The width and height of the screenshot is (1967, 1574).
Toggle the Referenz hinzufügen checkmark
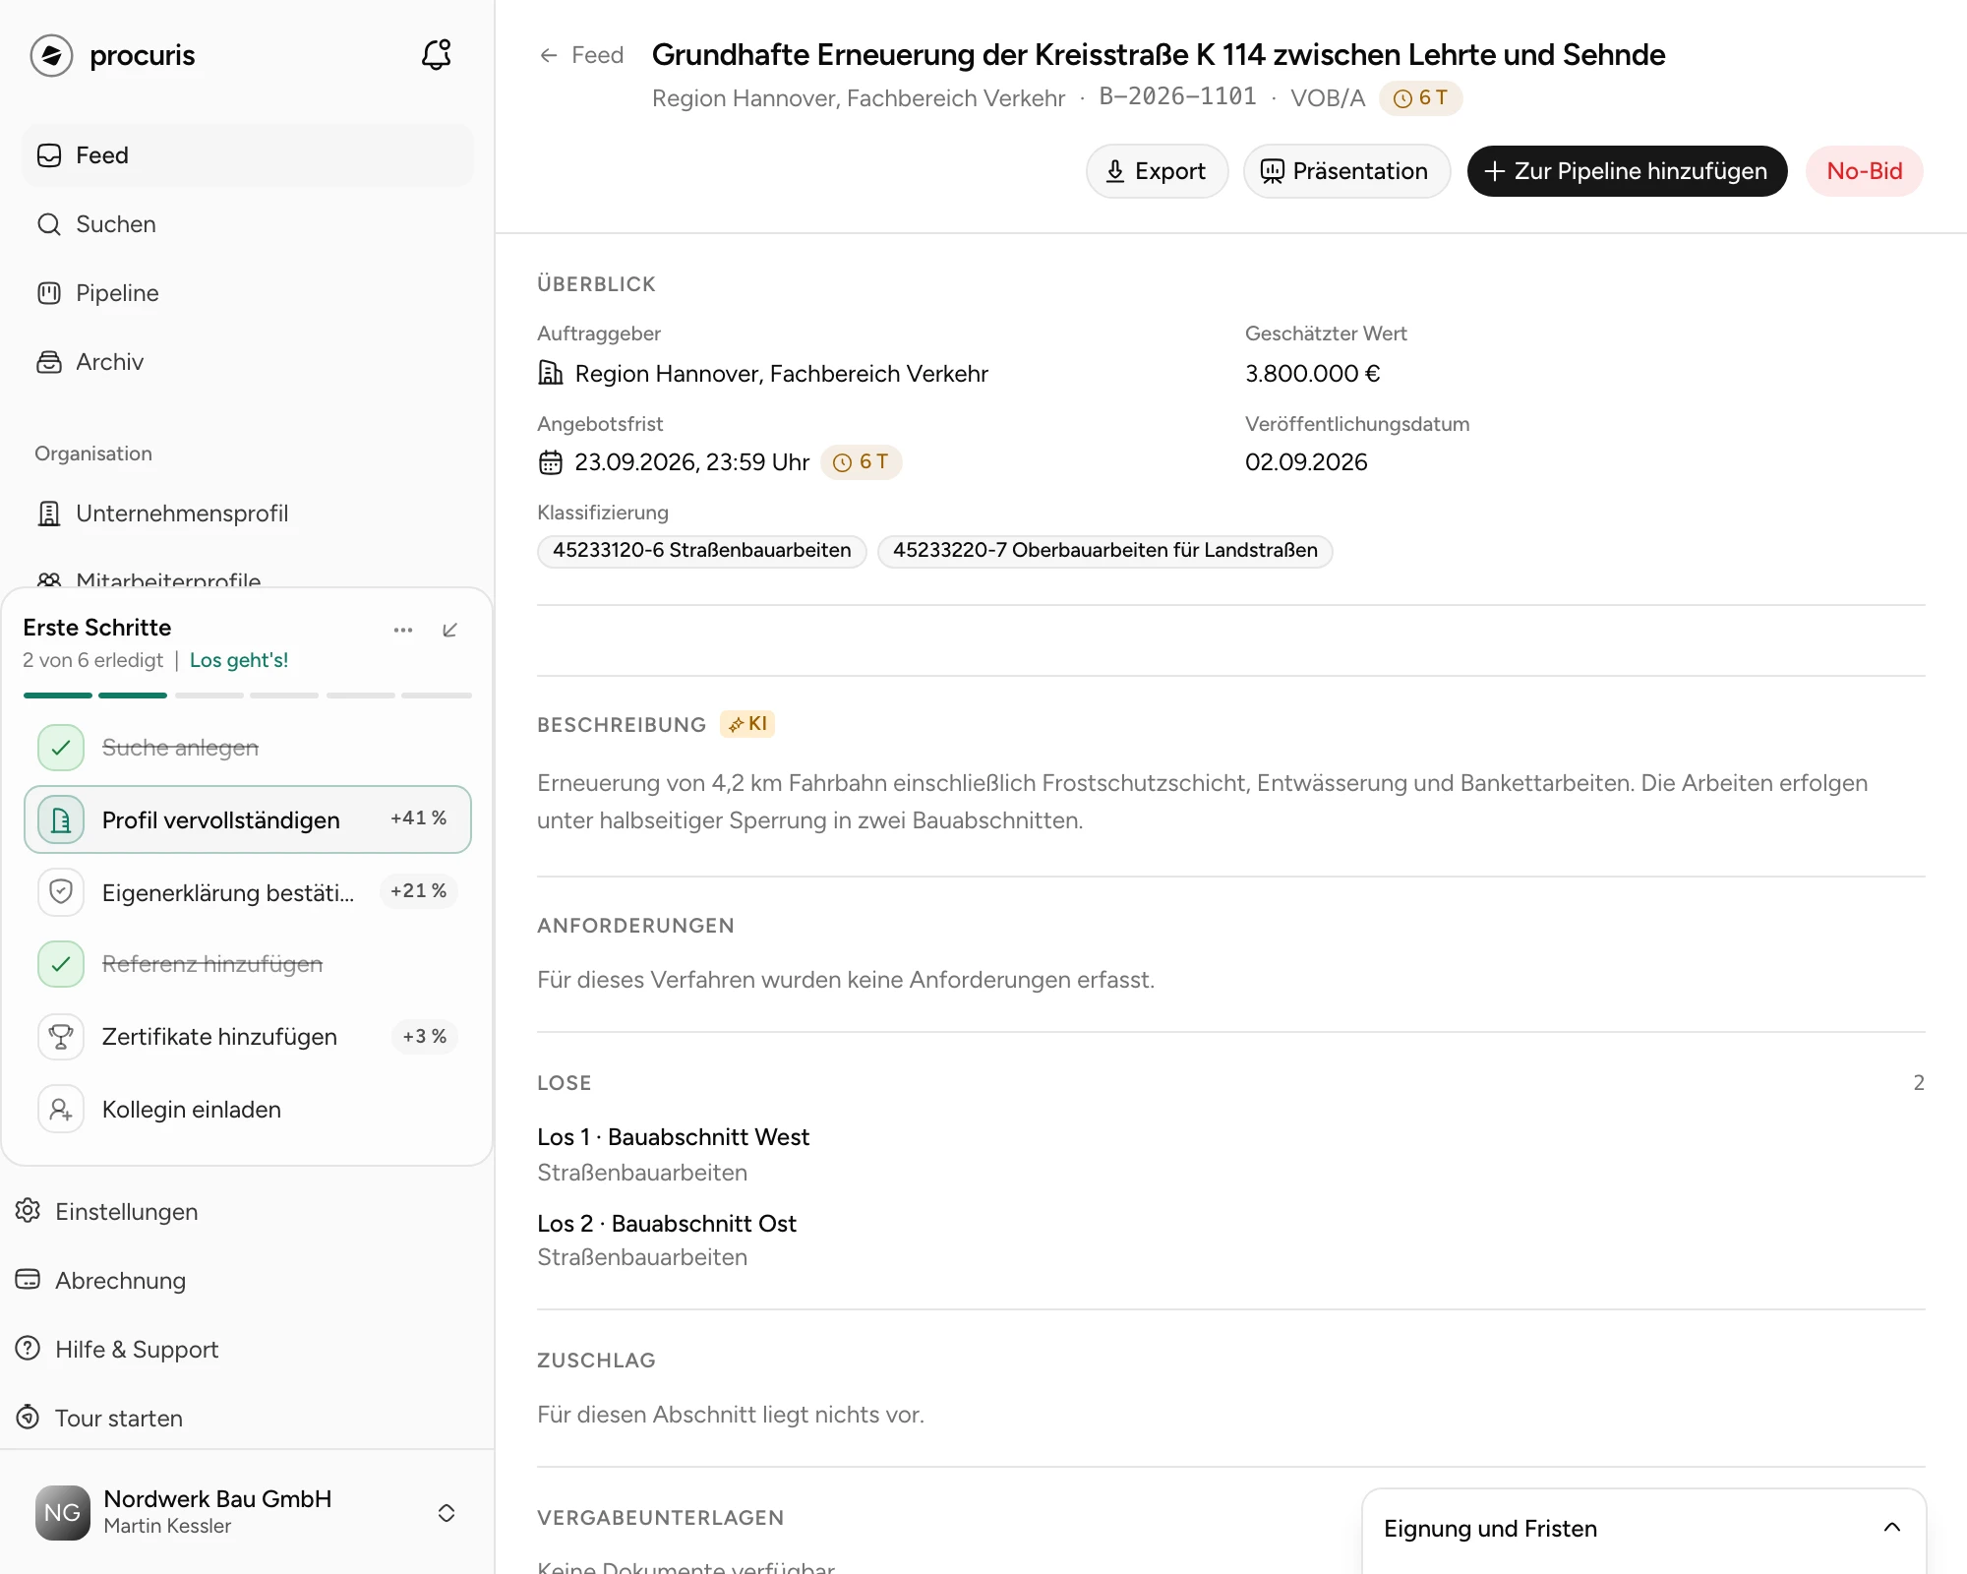click(61, 964)
